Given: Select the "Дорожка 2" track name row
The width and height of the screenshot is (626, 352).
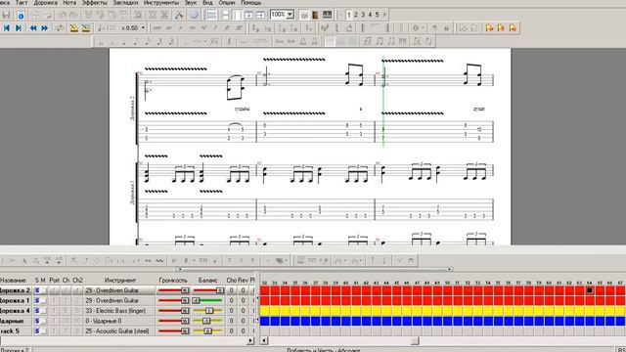Looking at the screenshot, I should coord(16,290).
